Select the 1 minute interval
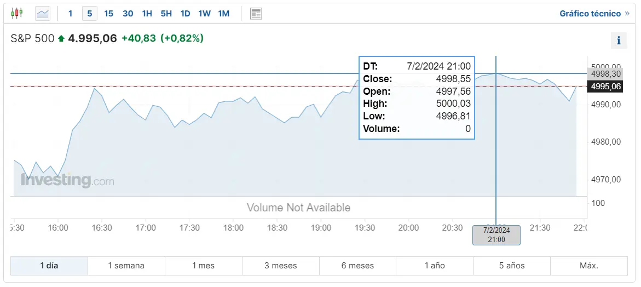This screenshot has width=641, height=287. pyautogui.click(x=70, y=14)
